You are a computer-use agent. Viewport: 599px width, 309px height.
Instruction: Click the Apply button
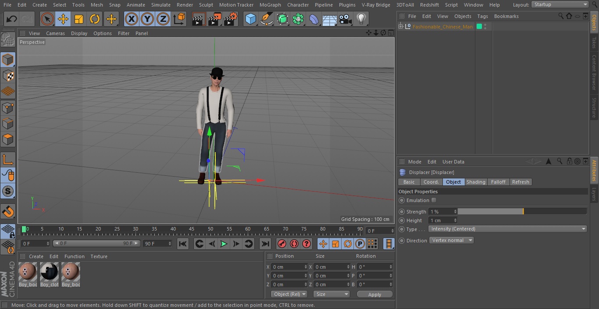pyautogui.click(x=374, y=295)
